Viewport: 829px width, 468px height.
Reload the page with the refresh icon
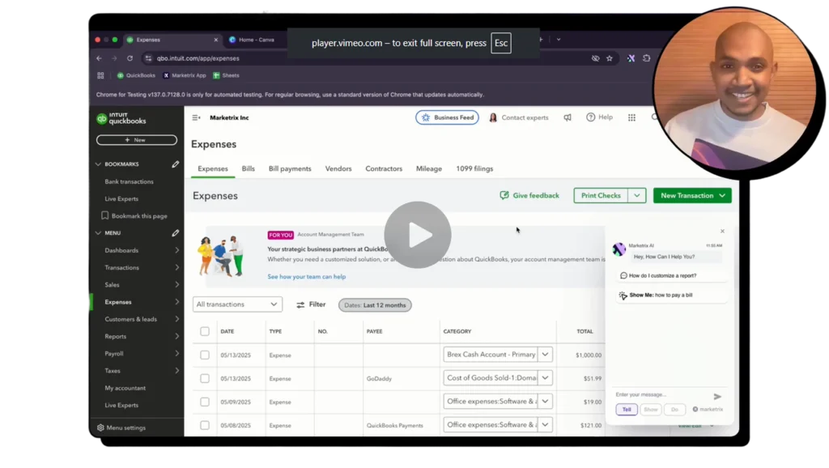[x=130, y=58]
